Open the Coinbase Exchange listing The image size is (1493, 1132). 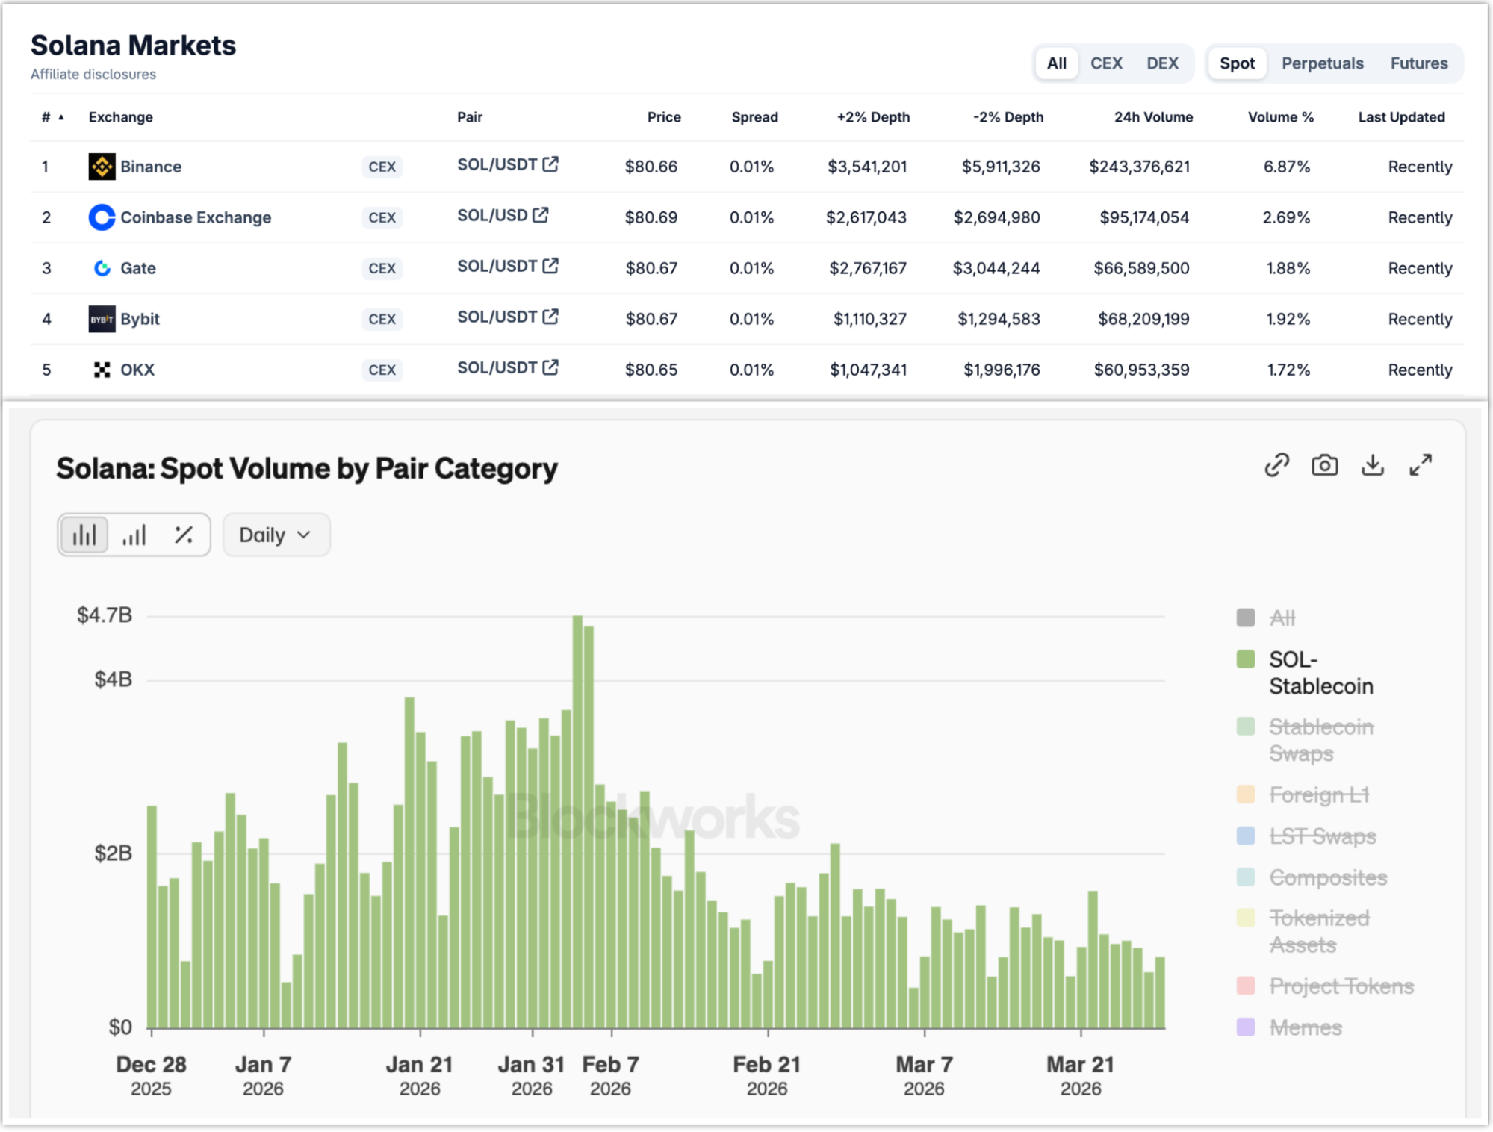pyautogui.click(x=195, y=217)
